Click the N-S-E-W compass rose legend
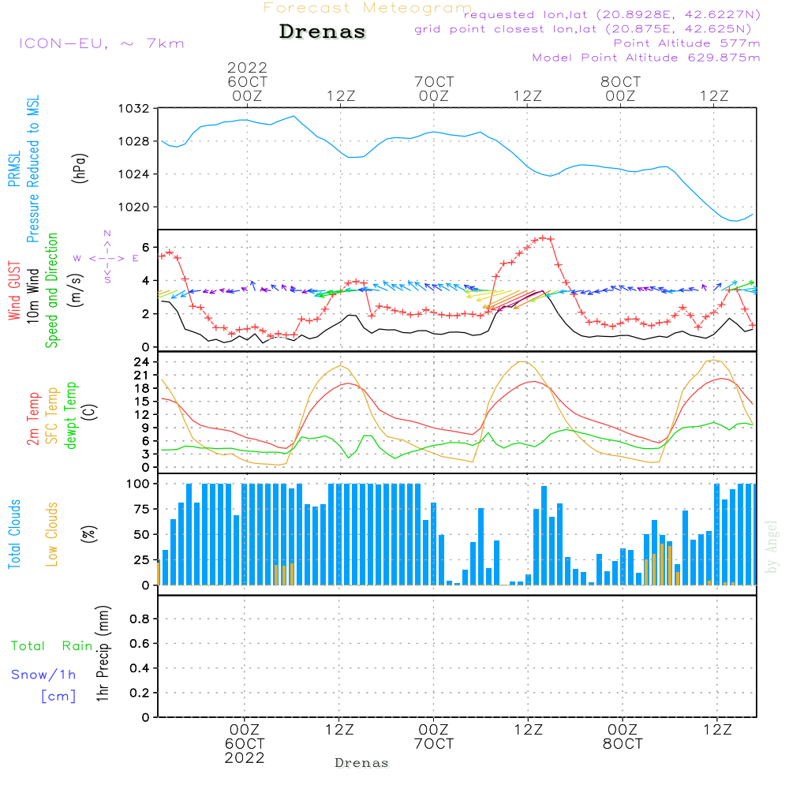Image resolution: width=789 pixels, height=789 pixels. pyautogui.click(x=107, y=258)
